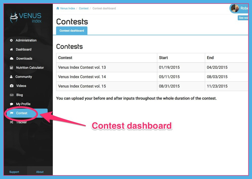Follow the Contest breadcrumb link
This screenshot has height=179, width=252.
point(84,8)
